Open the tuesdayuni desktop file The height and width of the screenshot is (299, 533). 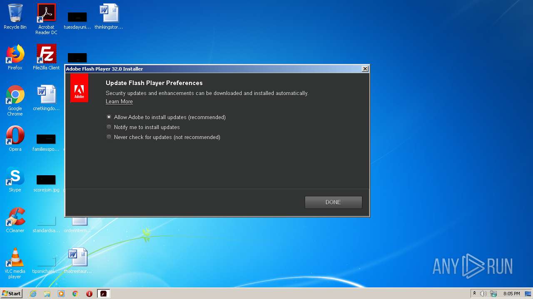[77, 20]
